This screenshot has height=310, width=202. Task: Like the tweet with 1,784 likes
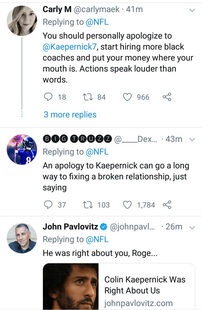(x=127, y=205)
